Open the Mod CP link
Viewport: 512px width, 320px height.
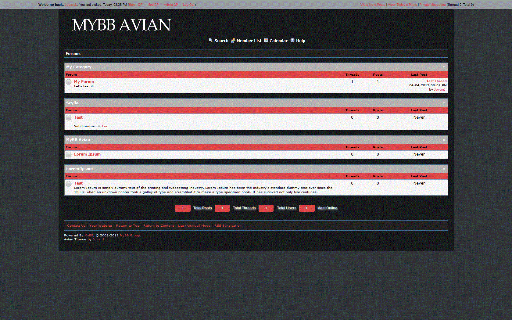pos(153,5)
